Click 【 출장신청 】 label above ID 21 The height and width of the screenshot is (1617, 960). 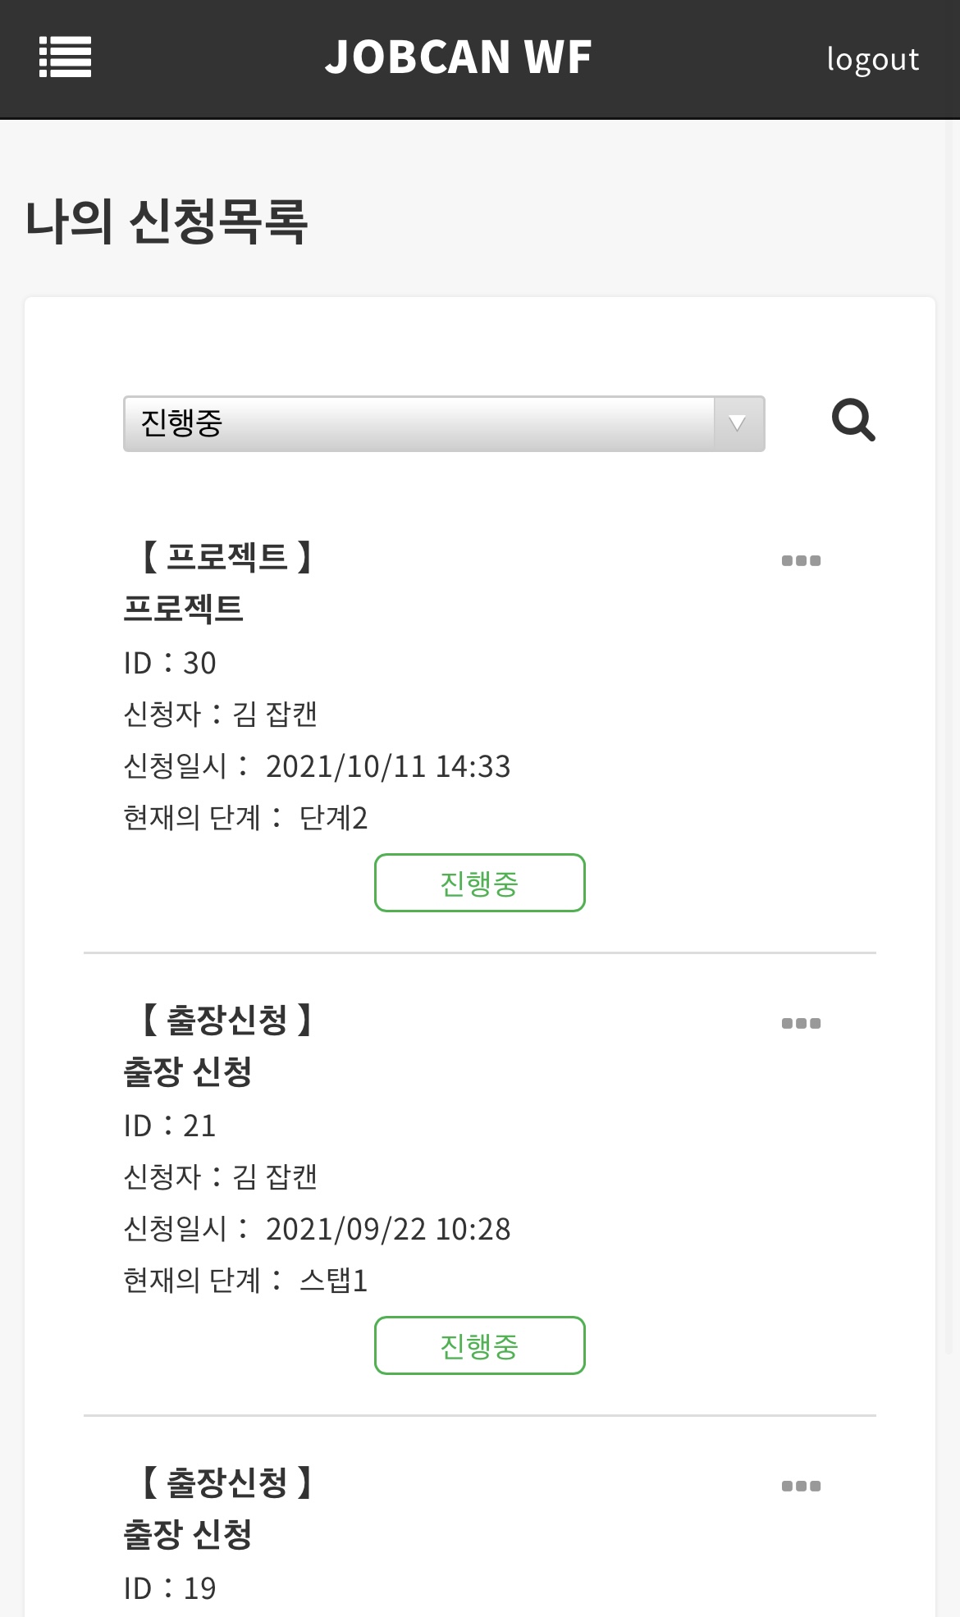pyautogui.click(x=226, y=1020)
